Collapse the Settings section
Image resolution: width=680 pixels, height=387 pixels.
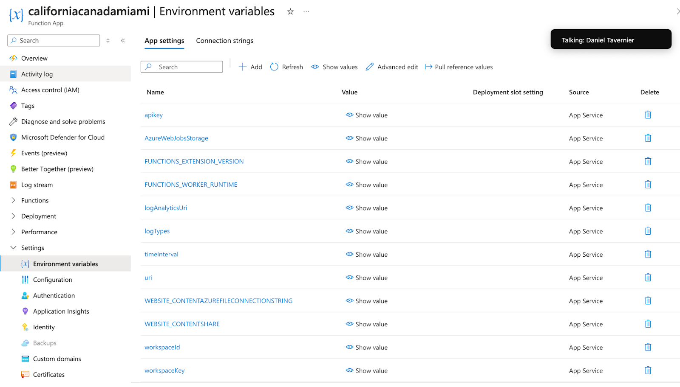pos(13,248)
